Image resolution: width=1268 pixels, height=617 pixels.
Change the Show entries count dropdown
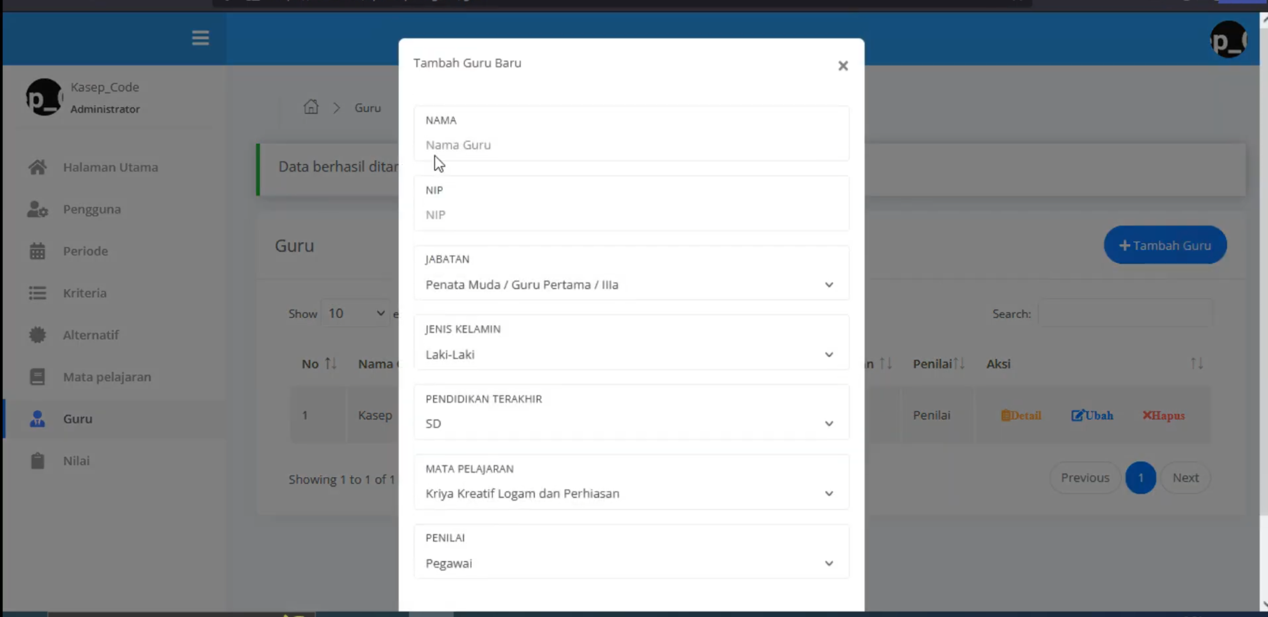tap(355, 314)
